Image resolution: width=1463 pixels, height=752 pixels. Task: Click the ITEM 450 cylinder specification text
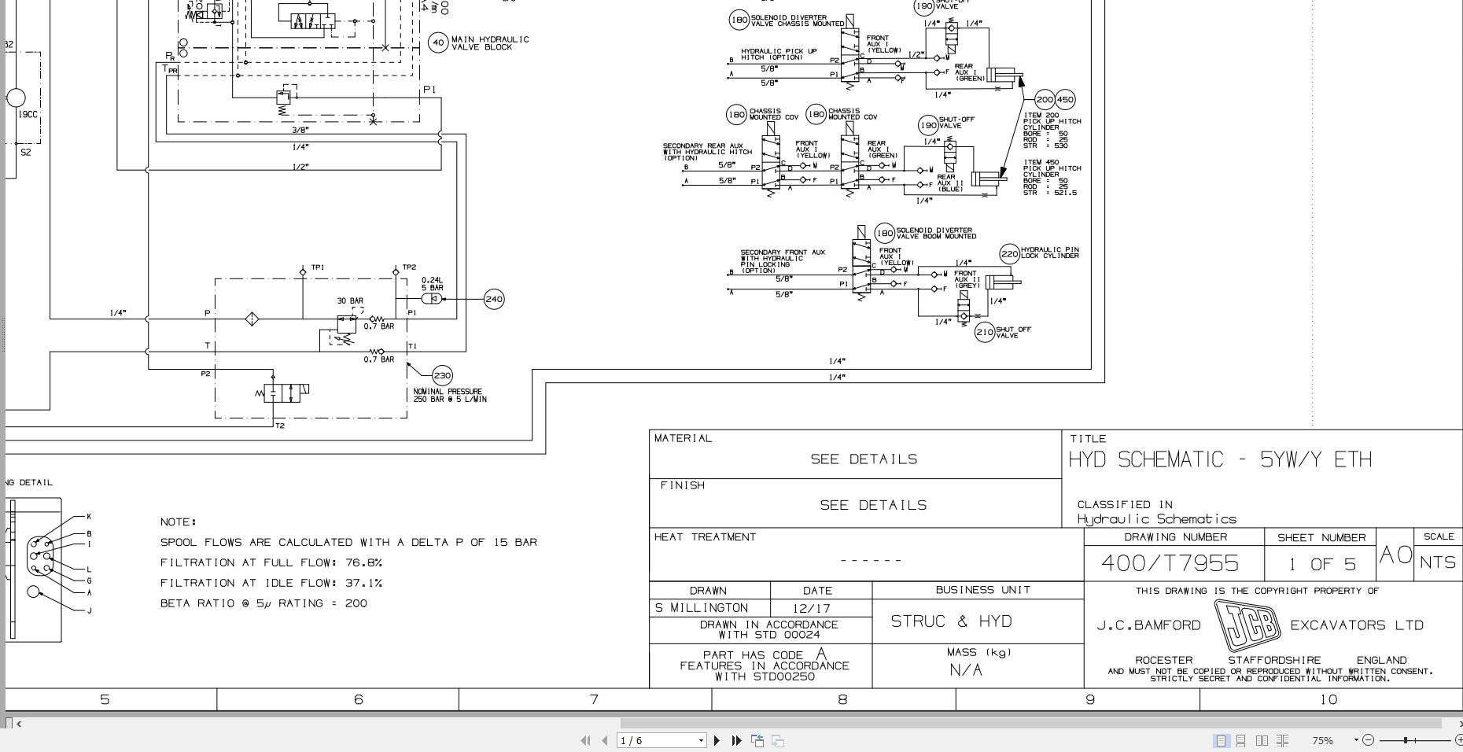tap(1052, 178)
